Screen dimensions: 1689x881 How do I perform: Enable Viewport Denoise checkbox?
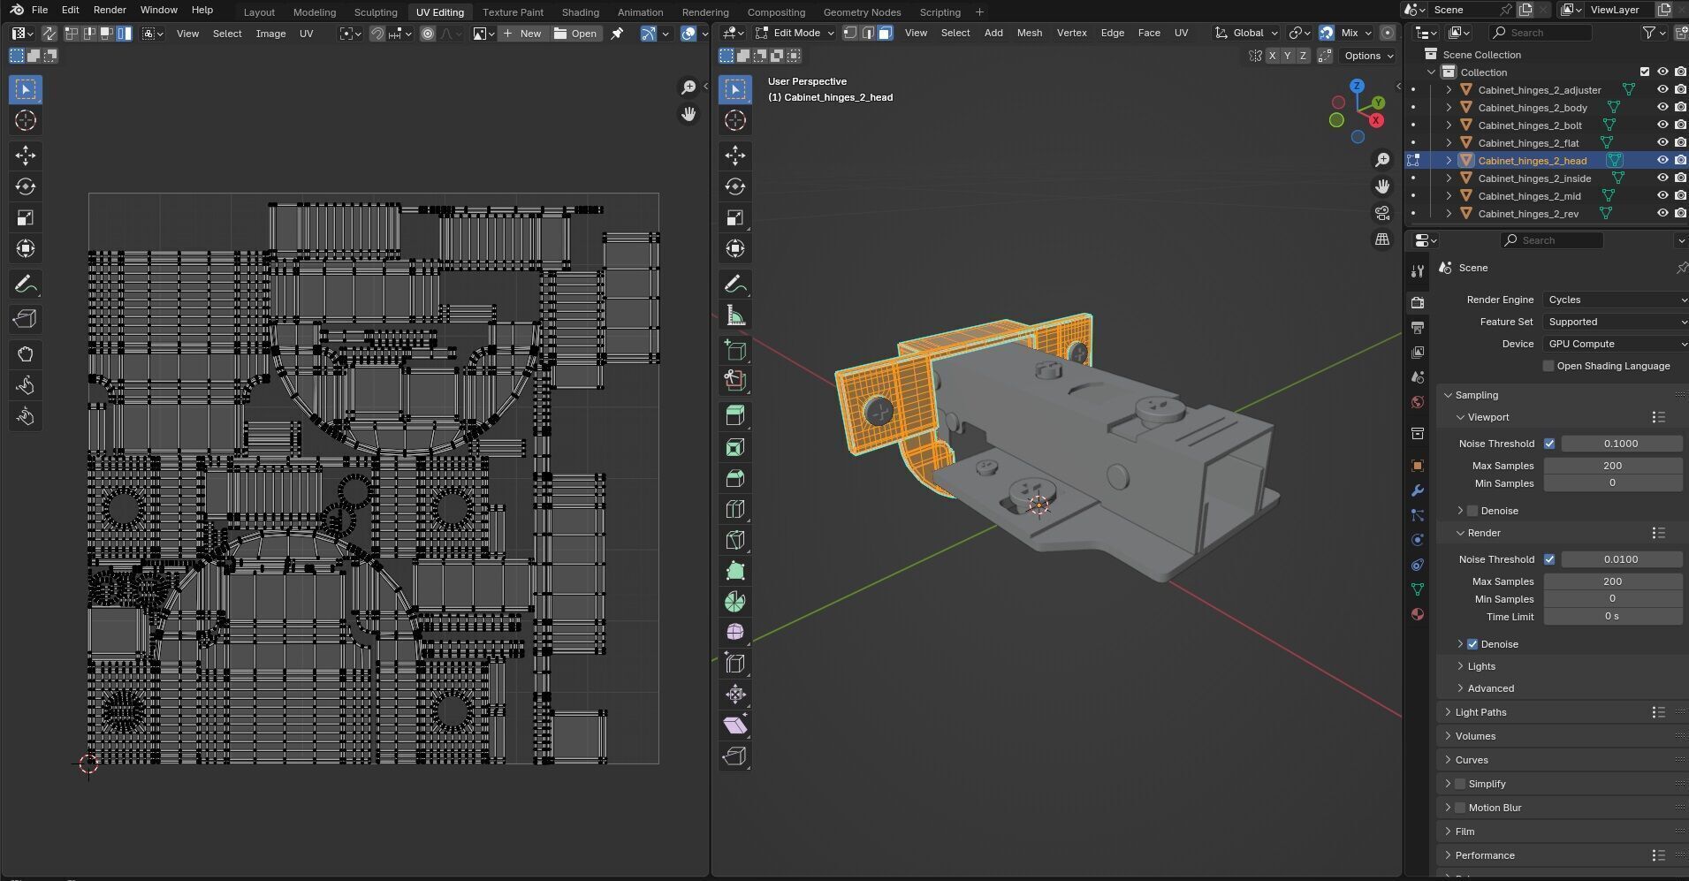1472,511
